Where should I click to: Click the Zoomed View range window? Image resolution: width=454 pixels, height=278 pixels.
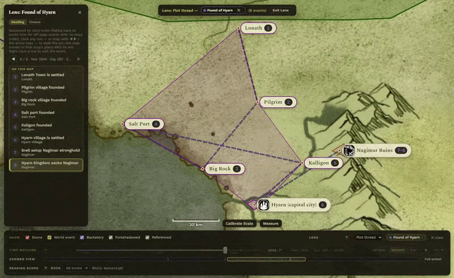pyautogui.click(x=266, y=259)
